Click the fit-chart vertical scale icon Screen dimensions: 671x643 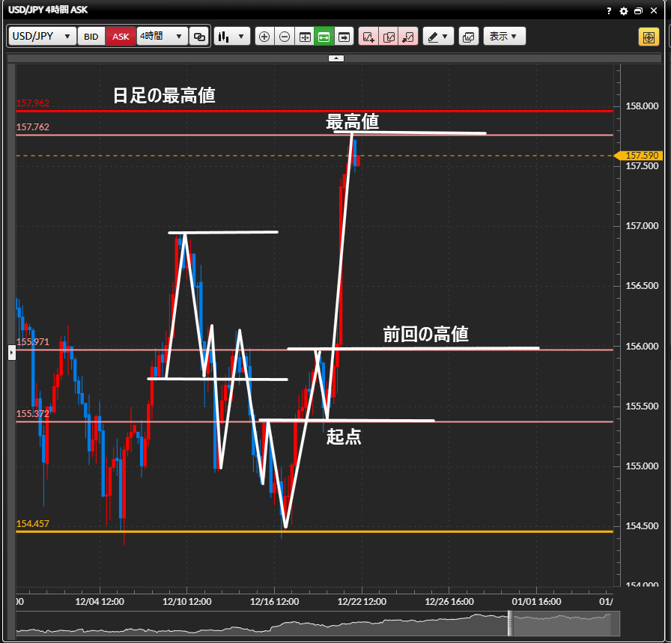[x=305, y=37]
